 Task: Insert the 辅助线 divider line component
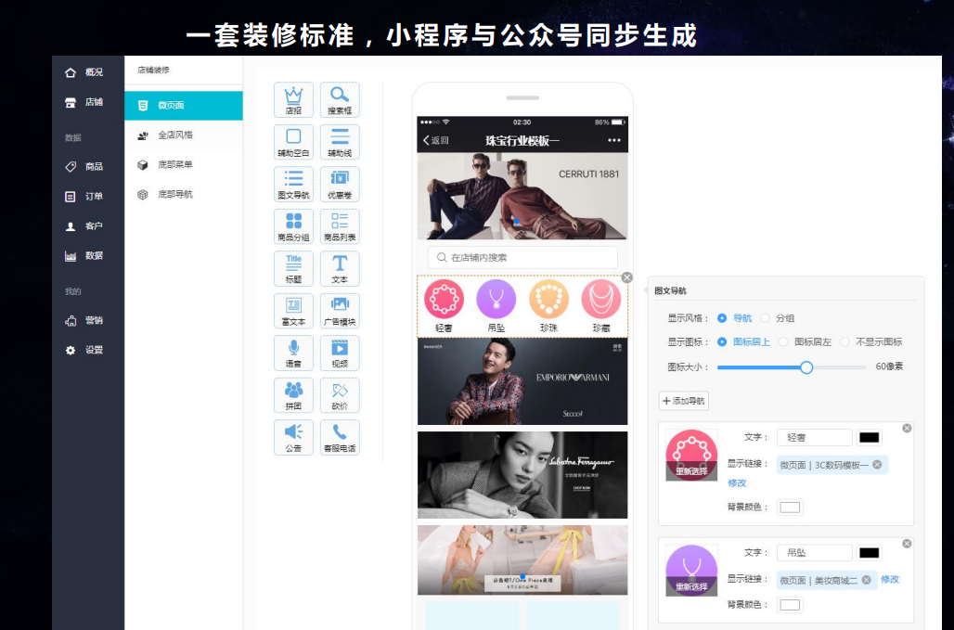click(340, 142)
